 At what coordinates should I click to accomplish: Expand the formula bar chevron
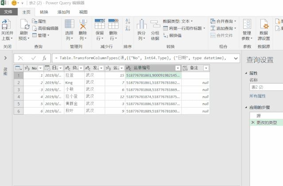(236, 58)
